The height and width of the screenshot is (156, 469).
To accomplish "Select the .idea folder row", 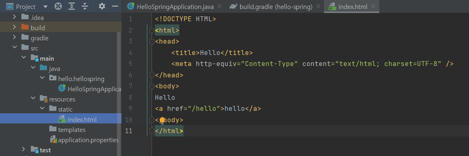I will click(x=61, y=18).
